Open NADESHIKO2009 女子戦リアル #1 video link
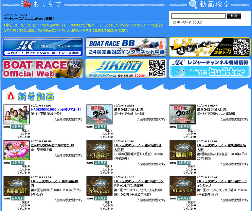This screenshot has height=211, width=252. [56, 110]
